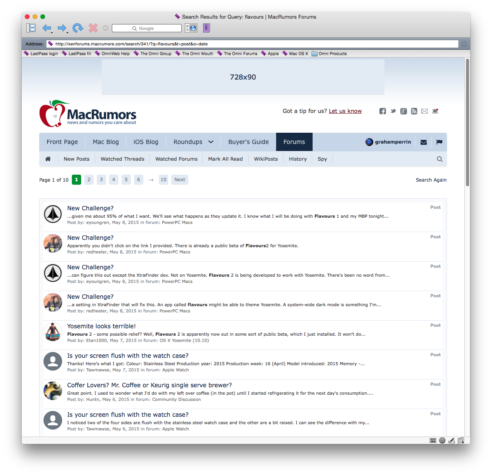
Task: Go forward with the blue right arrow
Action: 62,28
